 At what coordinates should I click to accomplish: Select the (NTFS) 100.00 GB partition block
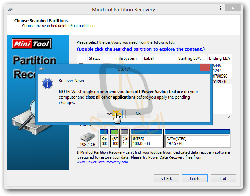147,138
